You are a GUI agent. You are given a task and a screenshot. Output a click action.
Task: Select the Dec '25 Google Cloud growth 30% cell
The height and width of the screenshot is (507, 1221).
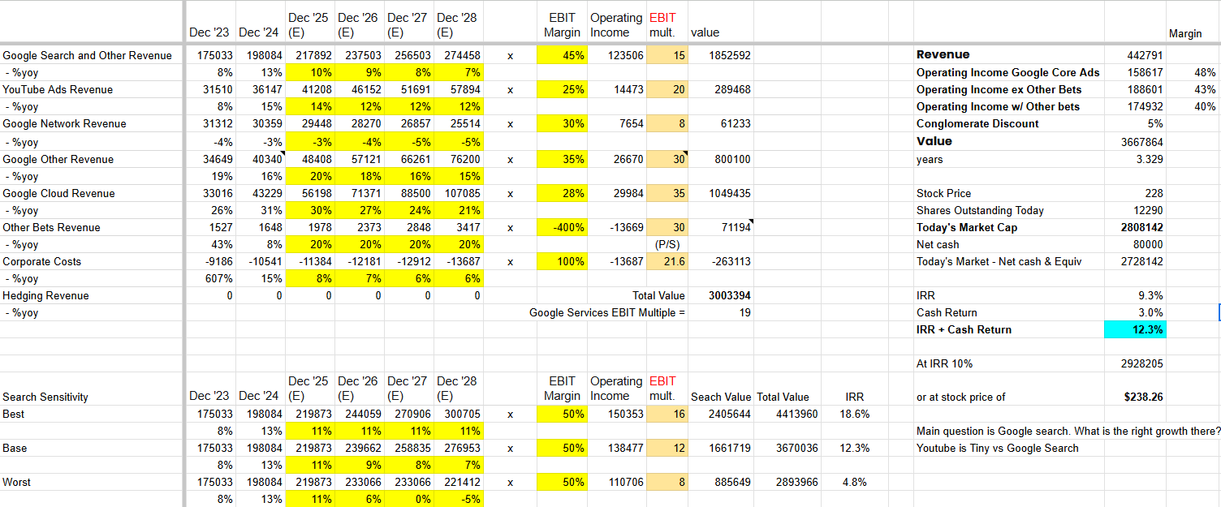pos(309,210)
